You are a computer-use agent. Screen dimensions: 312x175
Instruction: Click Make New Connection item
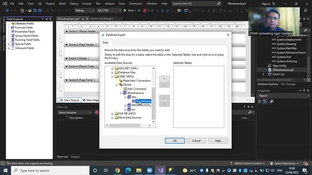pos(136,81)
